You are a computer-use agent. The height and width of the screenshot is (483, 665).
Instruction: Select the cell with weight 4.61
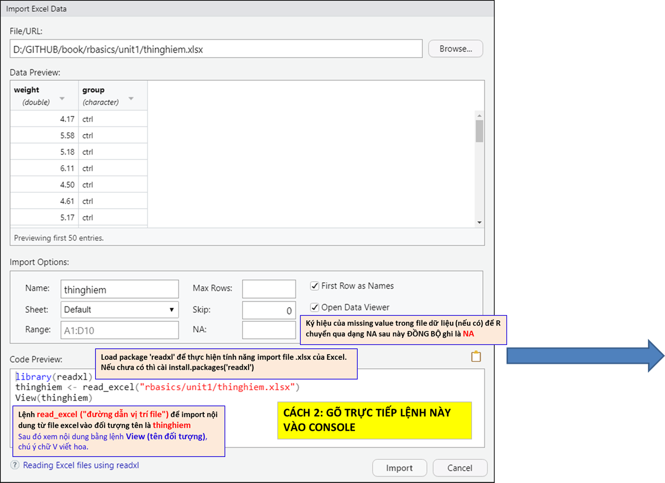coord(45,201)
